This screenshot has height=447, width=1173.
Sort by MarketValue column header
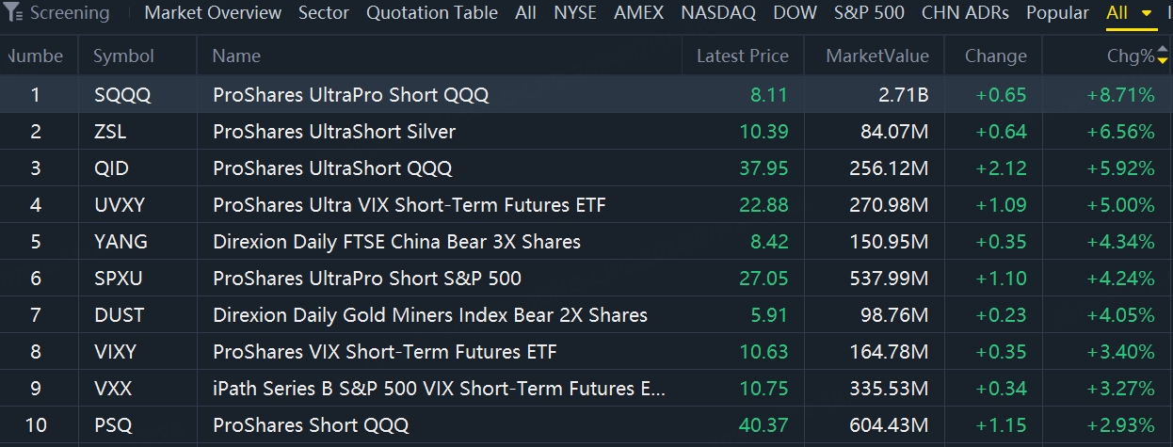click(x=877, y=56)
